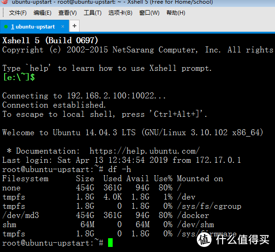Click the 'Mounted on' column header
The image size is (275, 252).
200,179
